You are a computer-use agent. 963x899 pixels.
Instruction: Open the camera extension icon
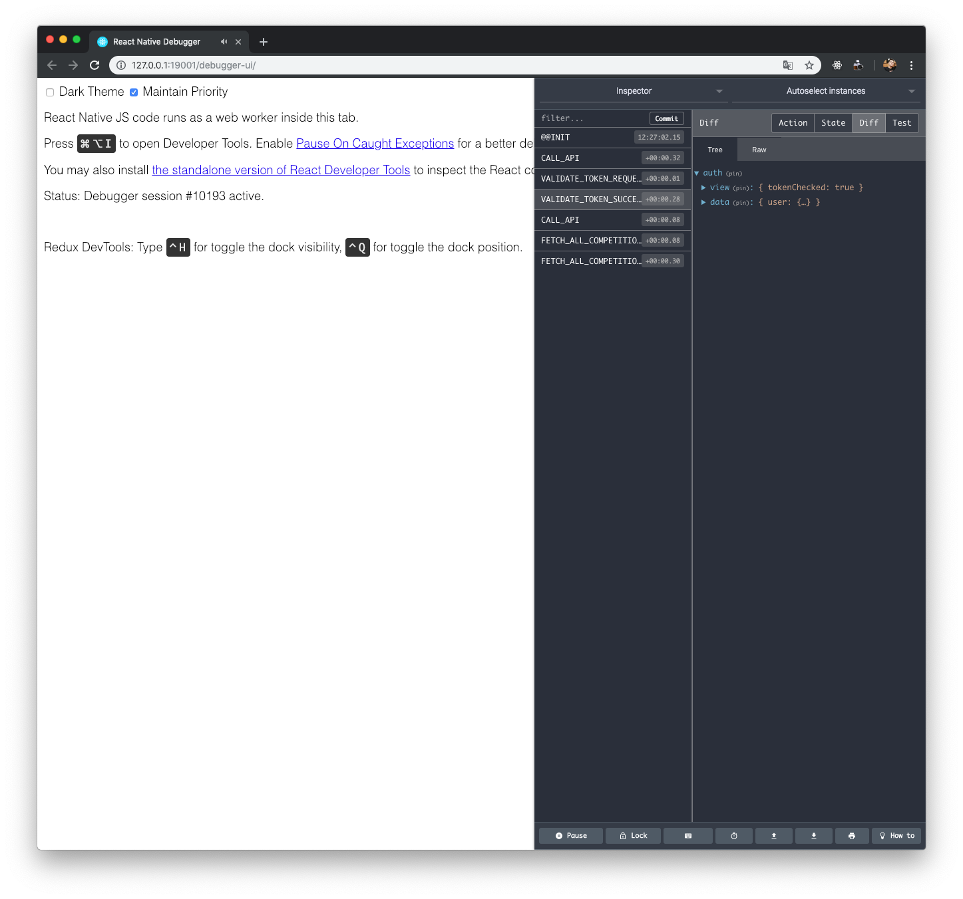point(859,65)
